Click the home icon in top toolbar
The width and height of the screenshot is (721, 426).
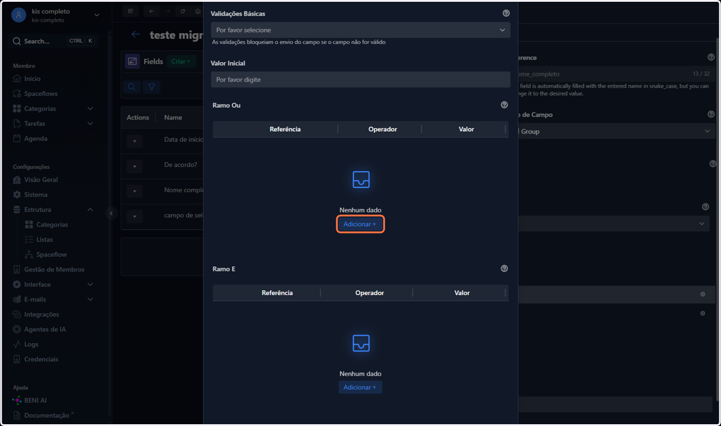pyautogui.click(x=198, y=11)
